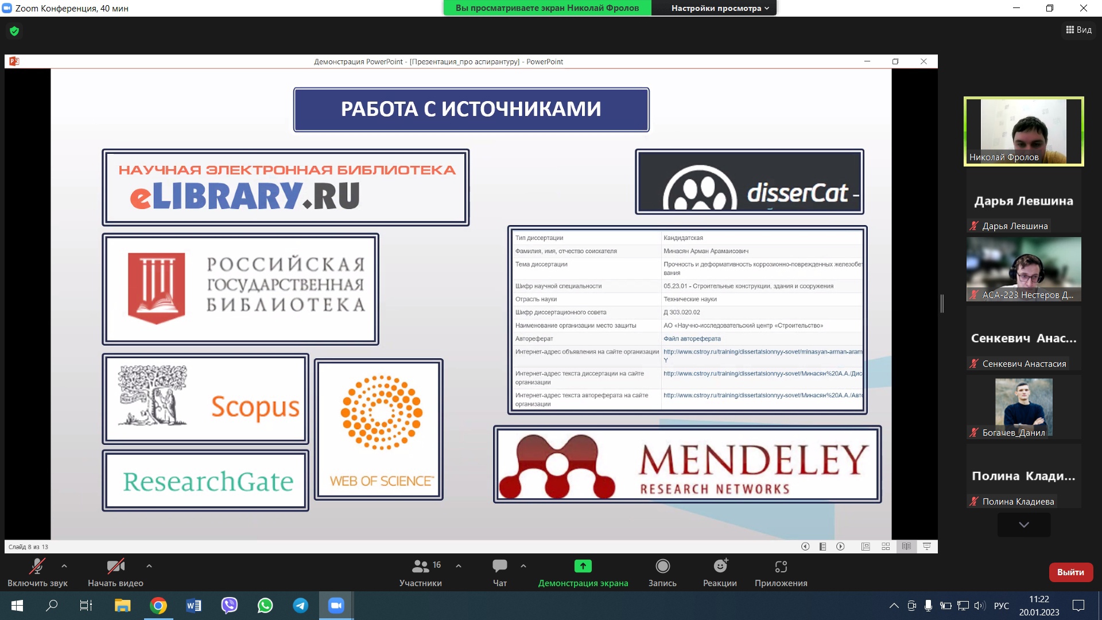Image resolution: width=1102 pixels, height=620 pixels.
Task: Click the ResearchGate logo on the slide
Action: point(205,480)
